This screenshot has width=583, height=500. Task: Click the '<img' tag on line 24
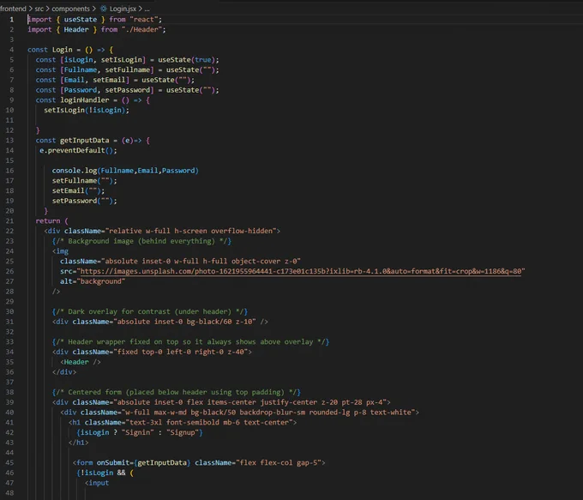click(60, 251)
